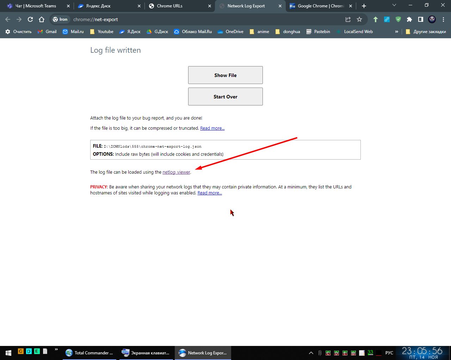The image size is (451, 360).
Task: Open the browser three-dot menu
Action: point(443,19)
